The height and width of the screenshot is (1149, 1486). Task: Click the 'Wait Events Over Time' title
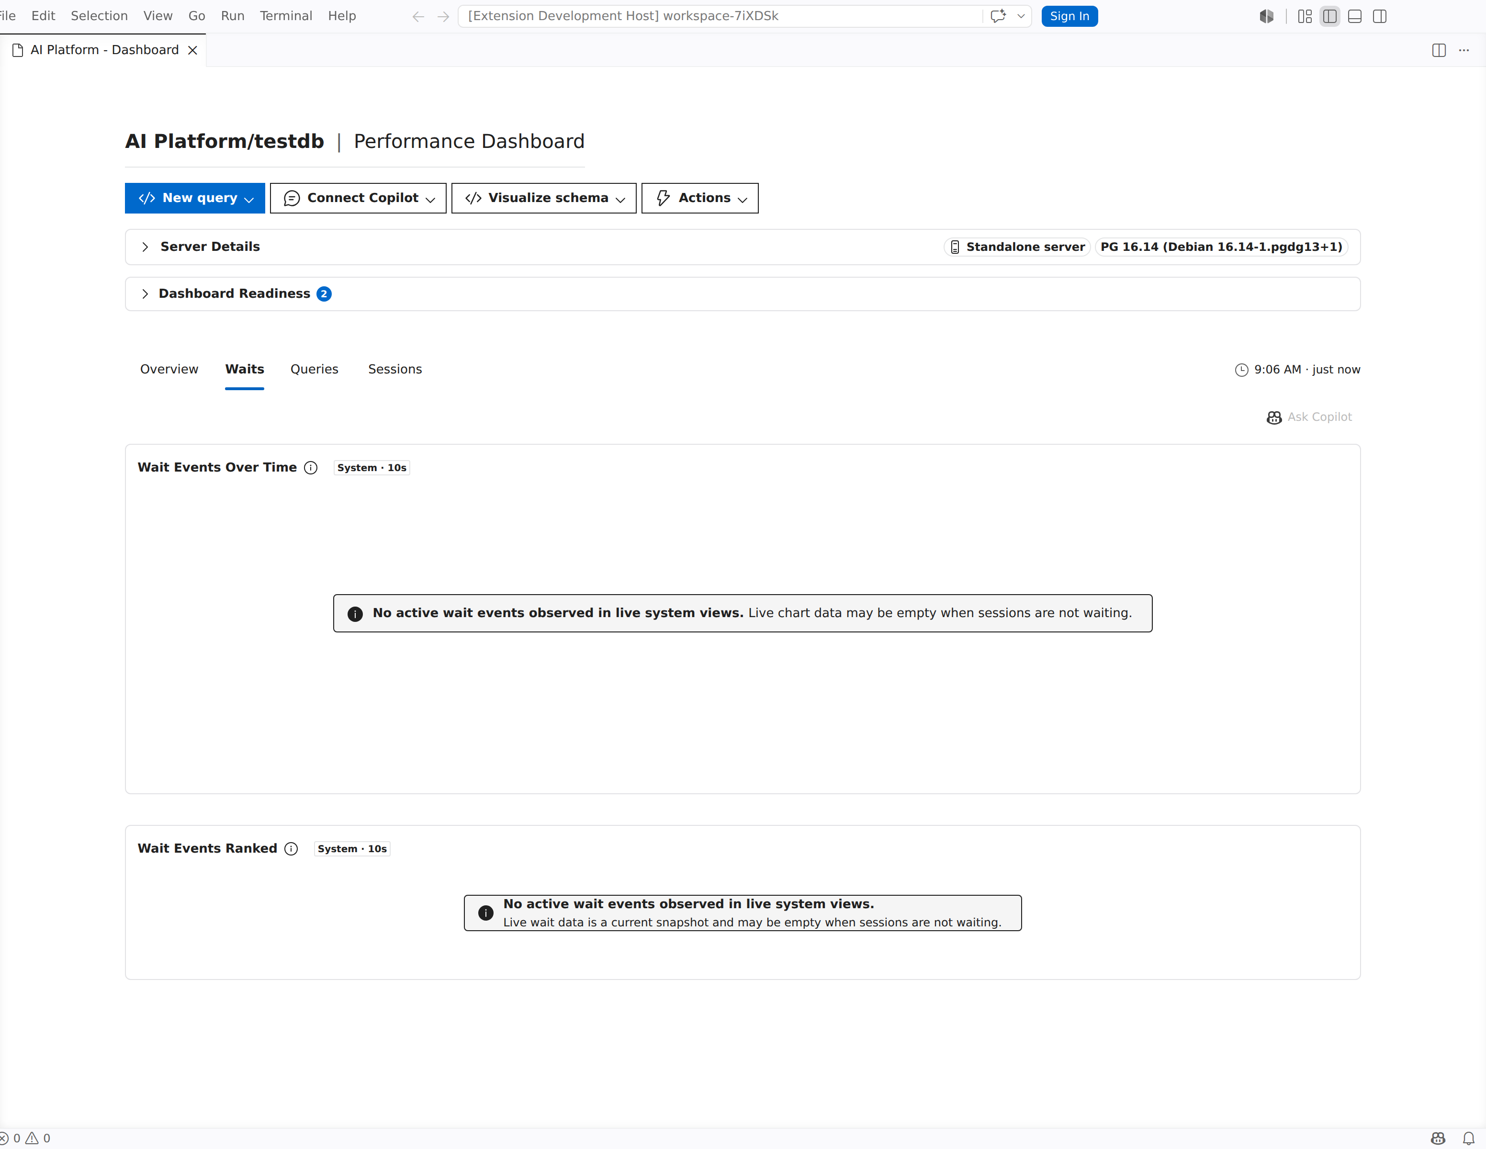coord(217,467)
